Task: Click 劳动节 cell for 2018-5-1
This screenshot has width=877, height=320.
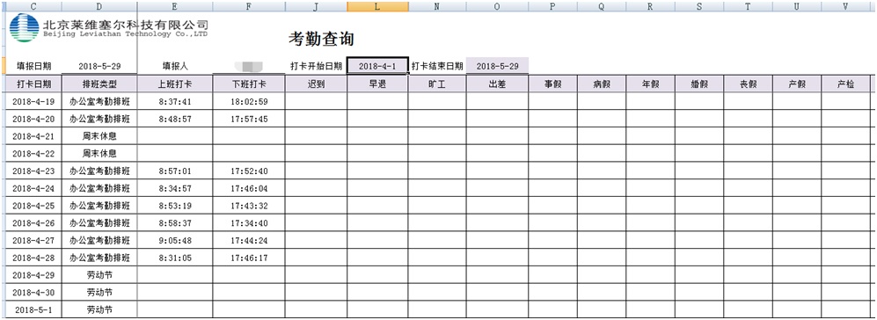Action: 99,310
